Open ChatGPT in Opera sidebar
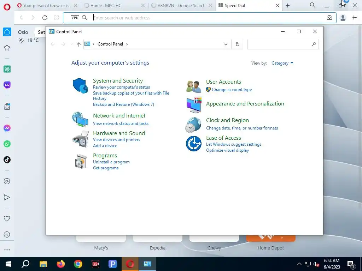This screenshot has width=362, height=271. coord(7,69)
